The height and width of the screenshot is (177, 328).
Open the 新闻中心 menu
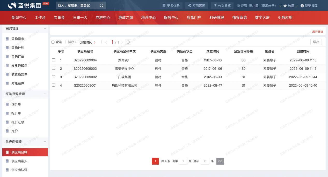(19, 18)
